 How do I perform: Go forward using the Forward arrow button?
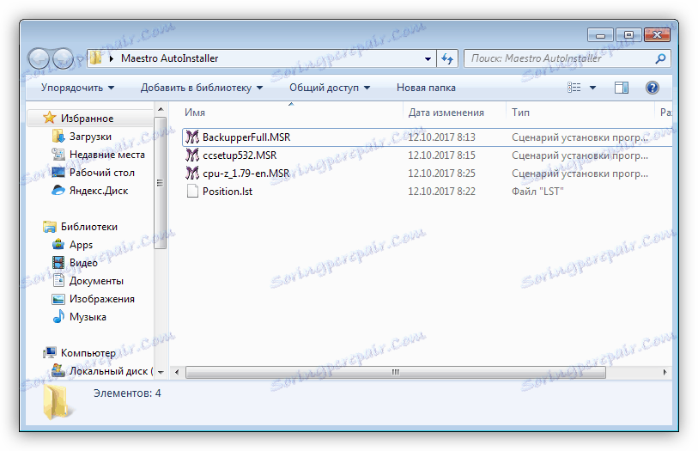63,58
